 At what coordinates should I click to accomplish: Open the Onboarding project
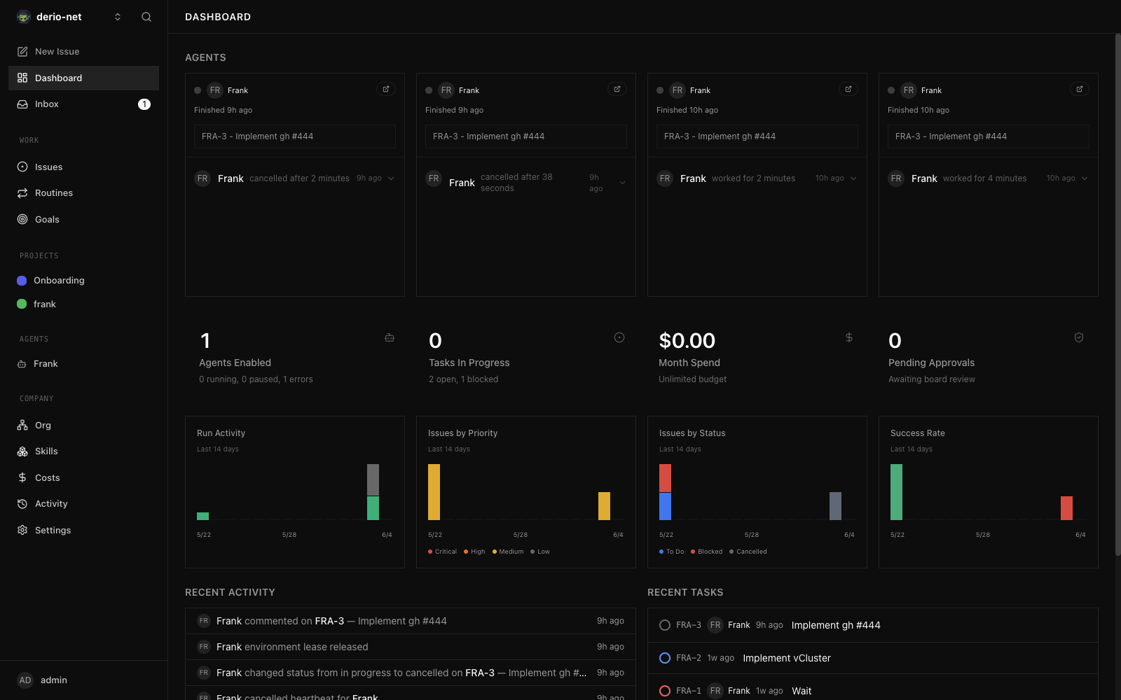[83, 280]
